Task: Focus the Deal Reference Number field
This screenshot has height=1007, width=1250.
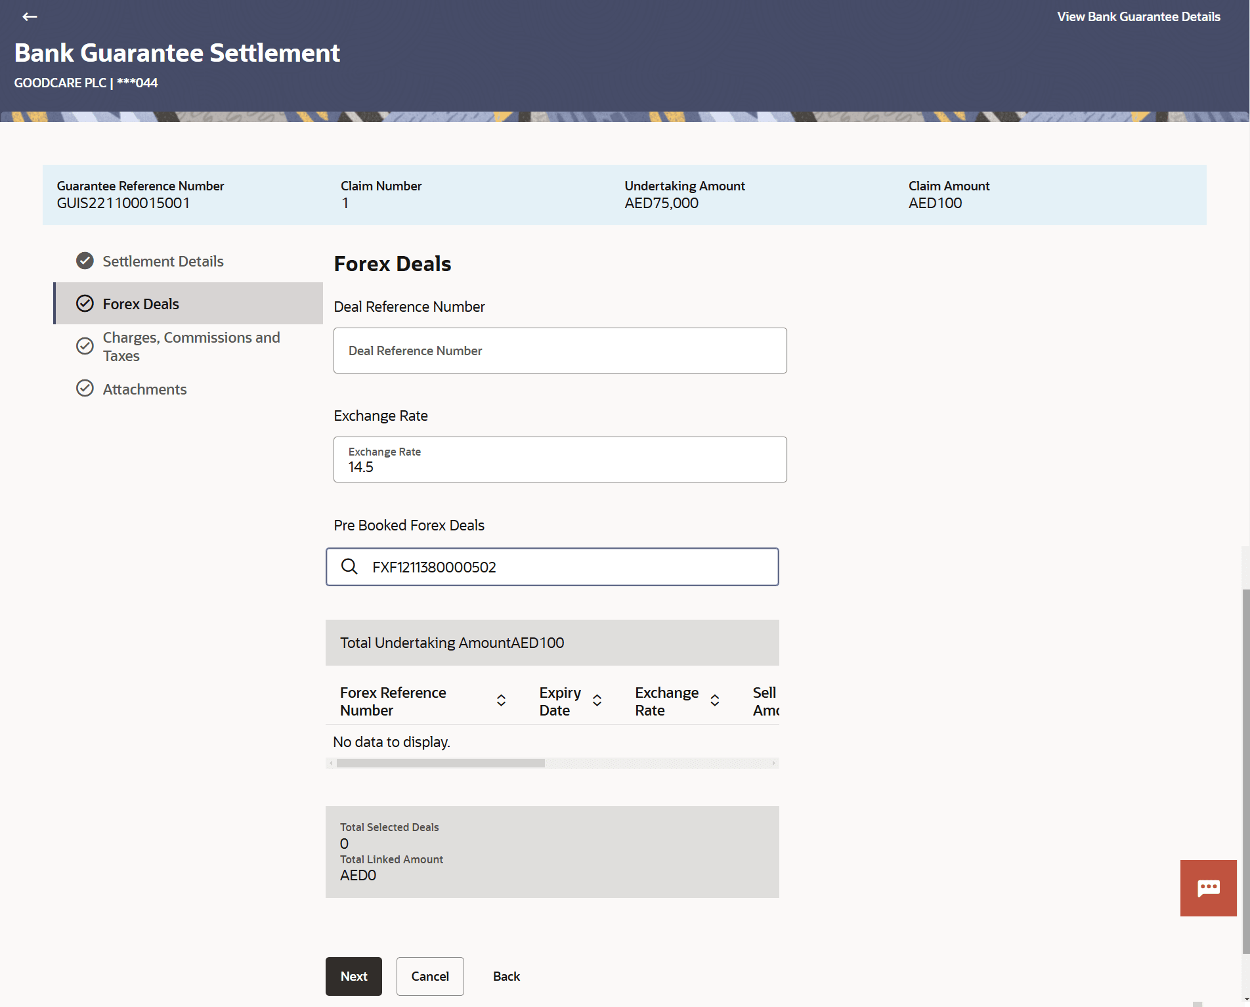Action: coord(560,351)
